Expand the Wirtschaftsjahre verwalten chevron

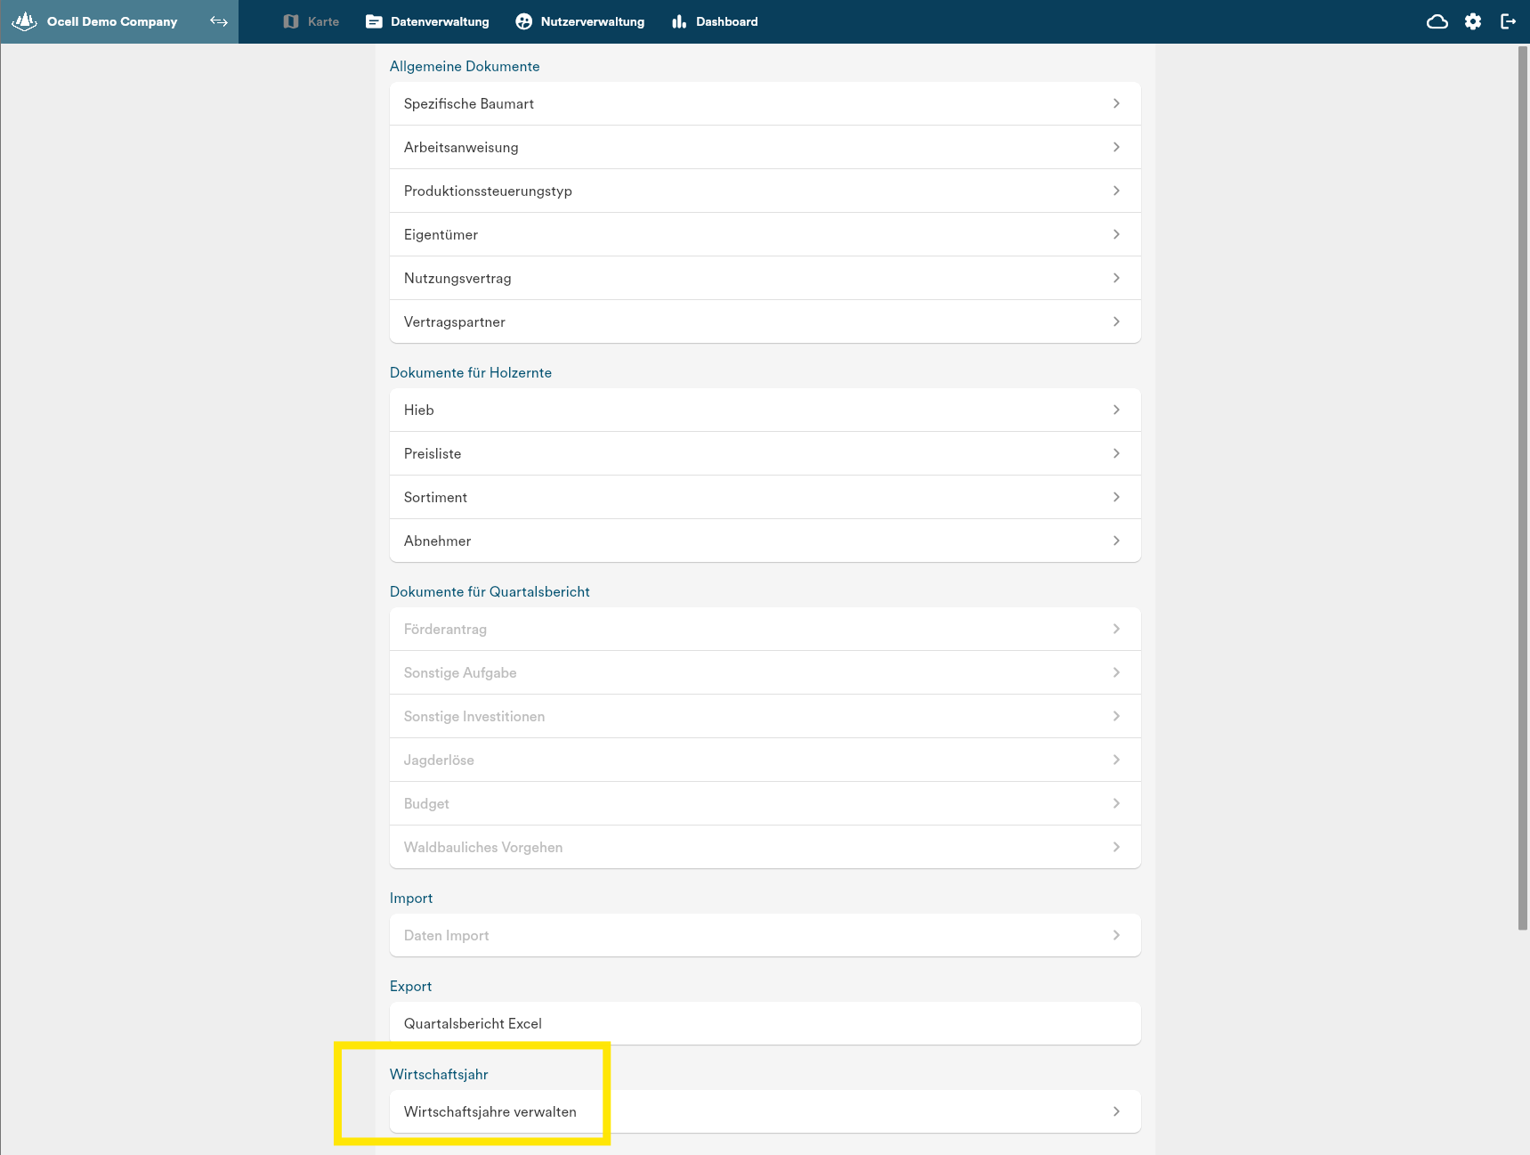pyautogui.click(x=1116, y=1111)
